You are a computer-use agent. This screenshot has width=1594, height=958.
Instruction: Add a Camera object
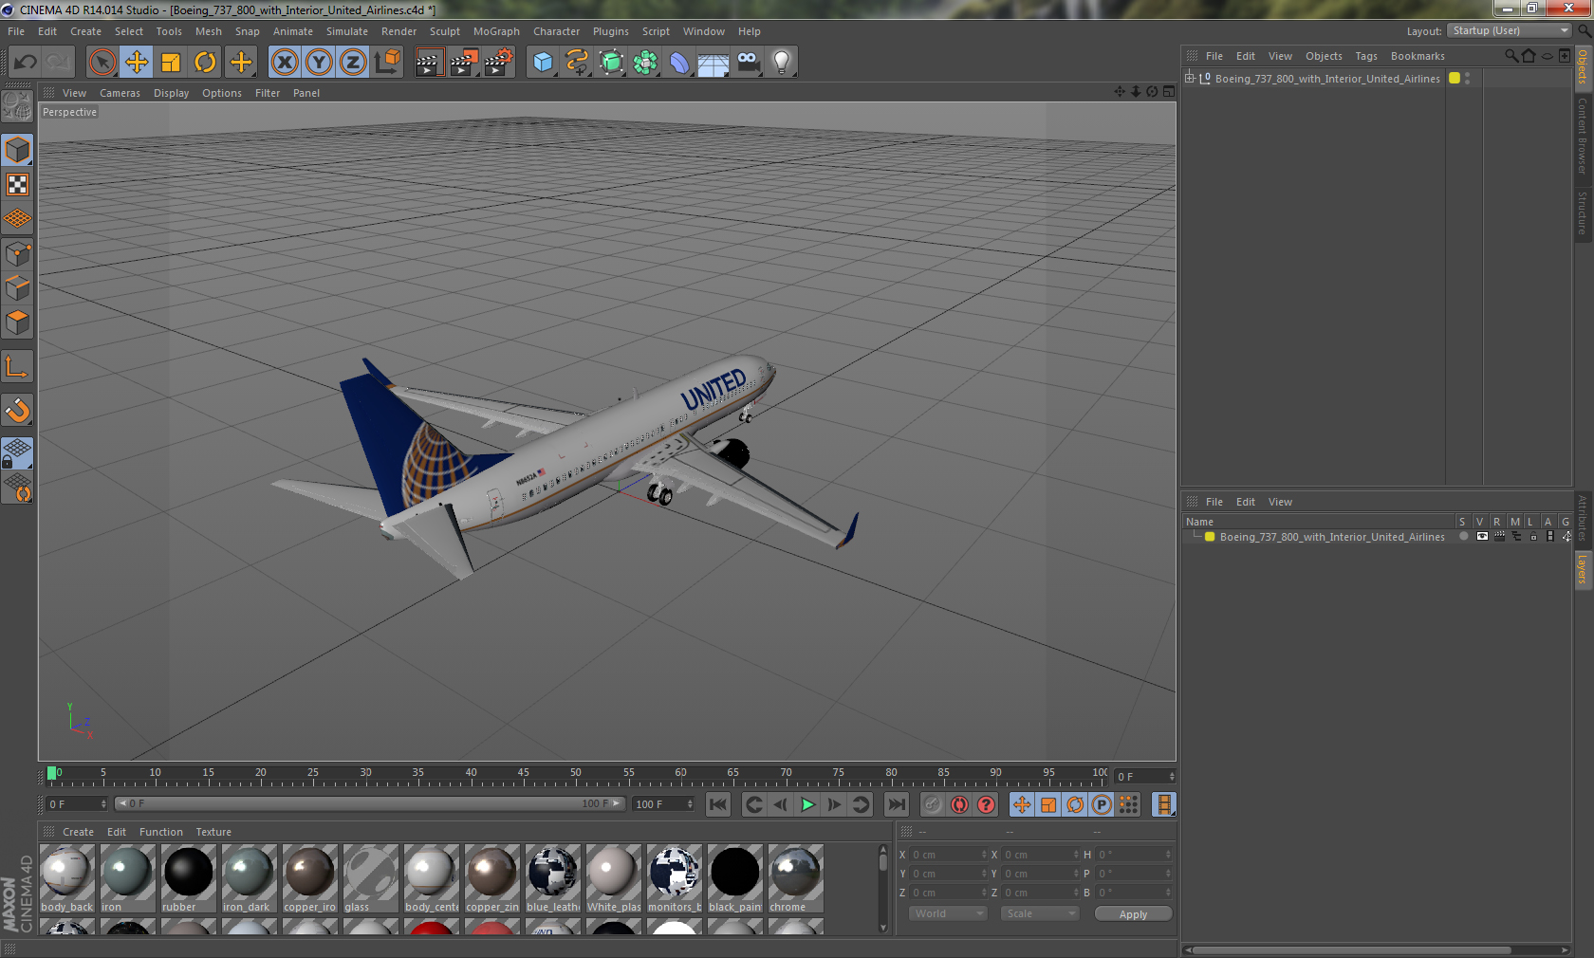[748, 63]
